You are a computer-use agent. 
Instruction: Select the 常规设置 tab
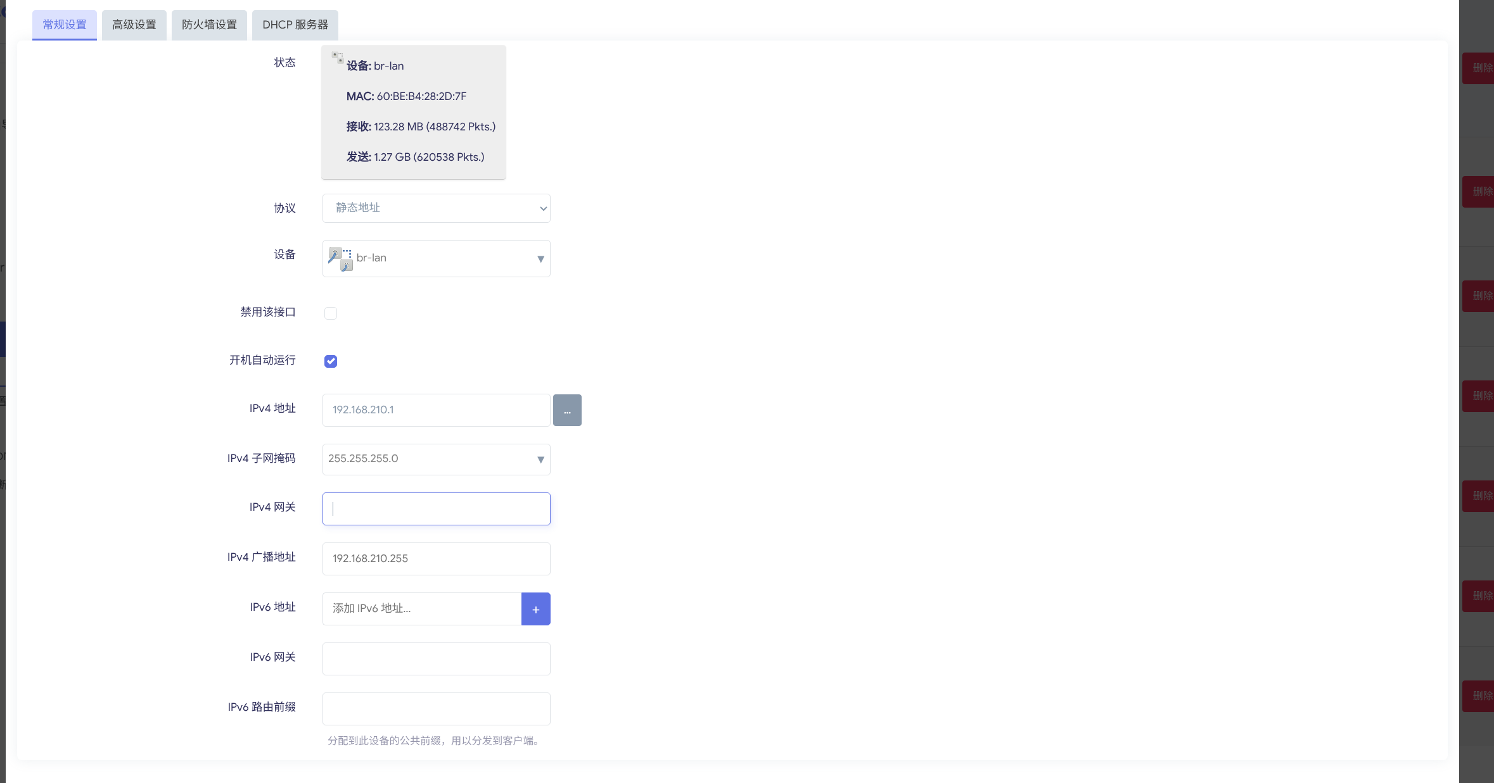64,25
